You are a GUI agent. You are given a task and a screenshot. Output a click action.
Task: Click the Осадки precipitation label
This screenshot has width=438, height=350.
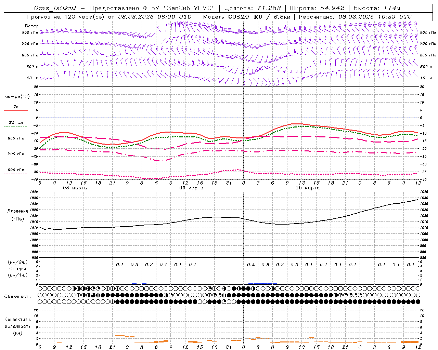(18, 269)
